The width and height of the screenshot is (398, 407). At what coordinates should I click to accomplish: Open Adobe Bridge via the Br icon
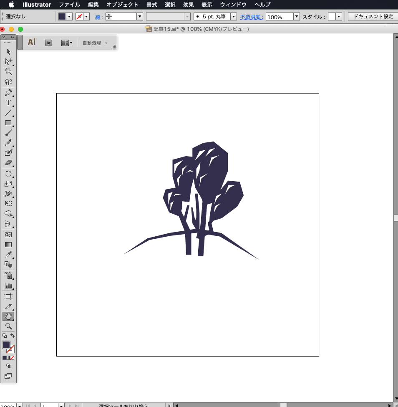48,43
